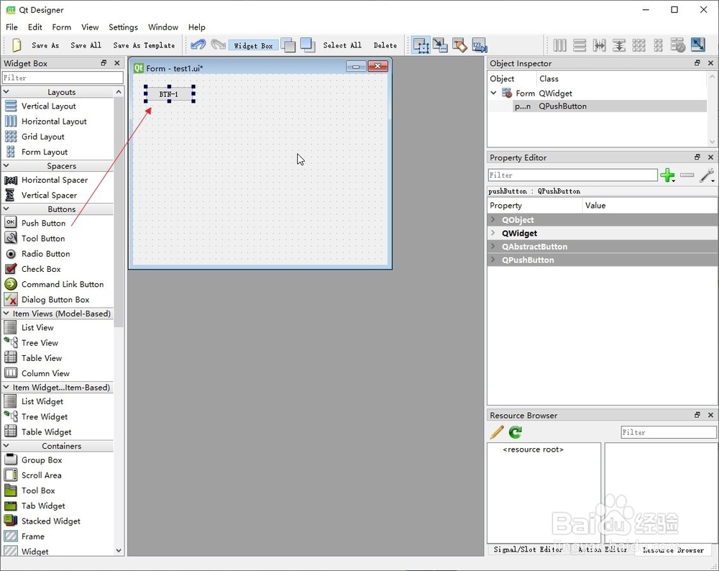This screenshot has width=719, height=571.
Task: Select the Edit Signals/Slots mode icon
Action: (440, 45)
